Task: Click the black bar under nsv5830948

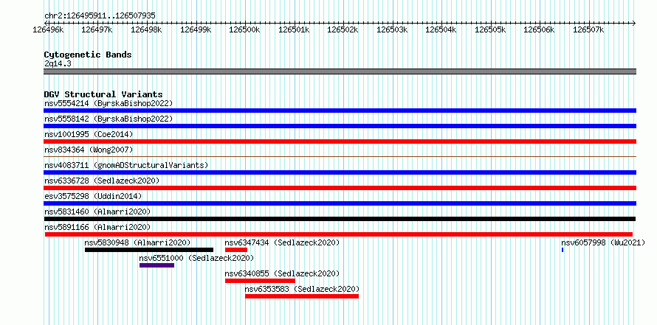Action: (148, 250)
